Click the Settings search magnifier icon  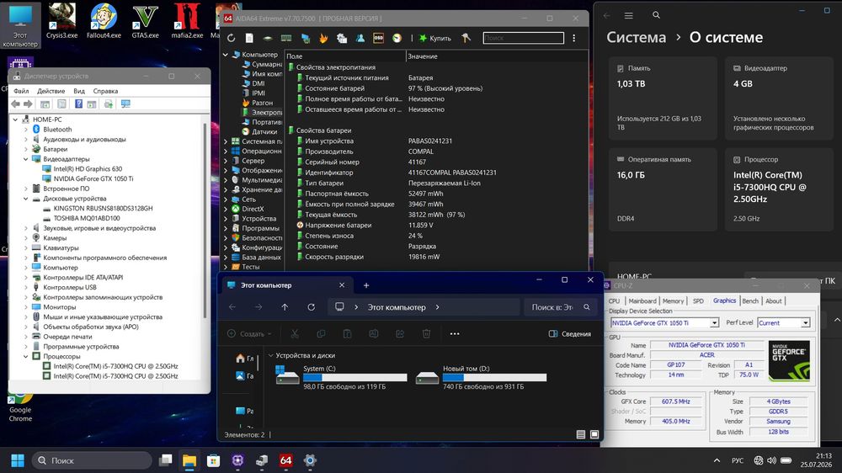coord(656,15)
